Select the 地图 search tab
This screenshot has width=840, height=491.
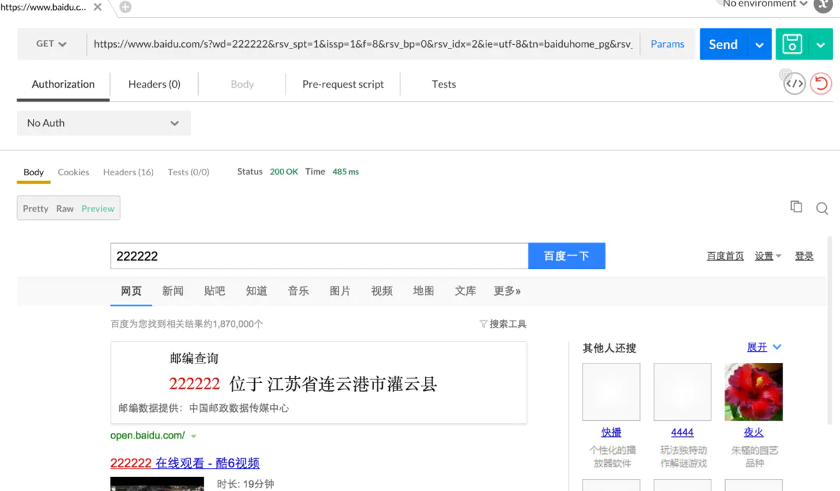[x=423, y=291]
